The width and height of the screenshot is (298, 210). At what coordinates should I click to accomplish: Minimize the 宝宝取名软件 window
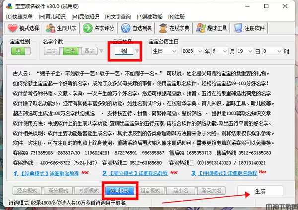tap(247, 6)
